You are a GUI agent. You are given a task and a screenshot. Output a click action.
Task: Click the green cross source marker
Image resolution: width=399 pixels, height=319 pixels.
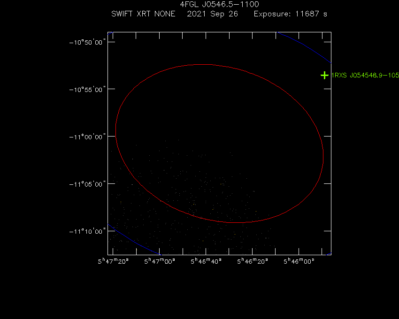coord(324,76)
